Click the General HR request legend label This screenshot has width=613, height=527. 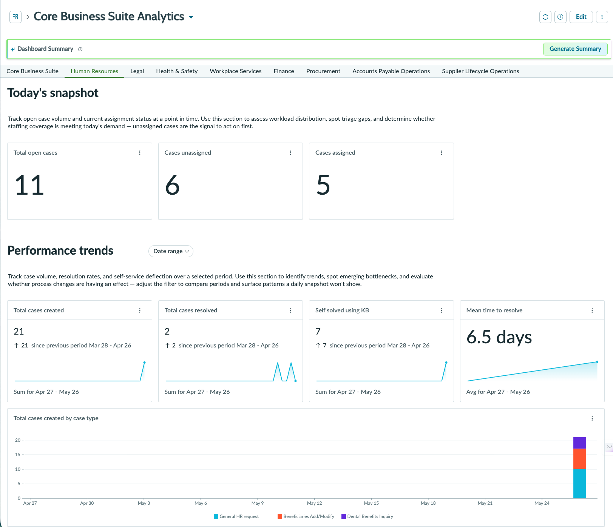(x=239, y=516)
